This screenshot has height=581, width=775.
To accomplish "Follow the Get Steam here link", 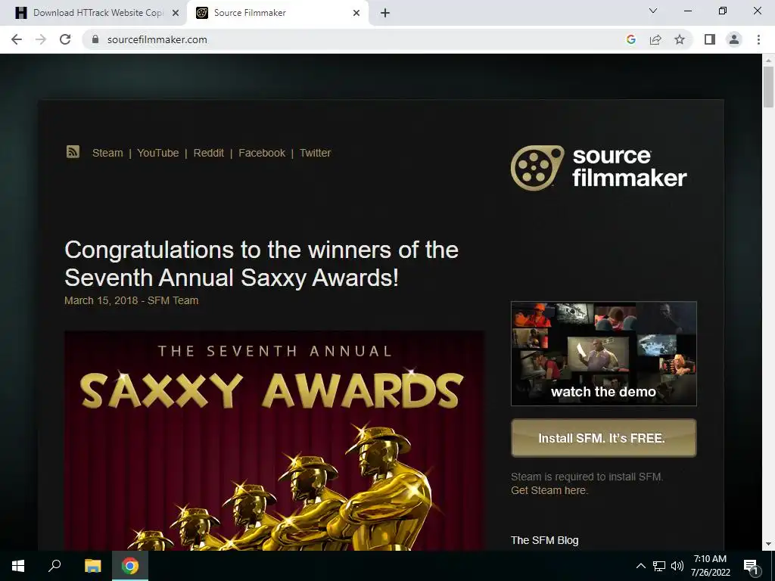I will (549, 490).
